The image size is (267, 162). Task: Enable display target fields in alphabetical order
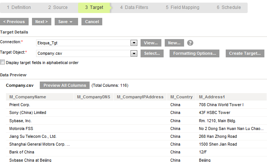pos(2,62)
